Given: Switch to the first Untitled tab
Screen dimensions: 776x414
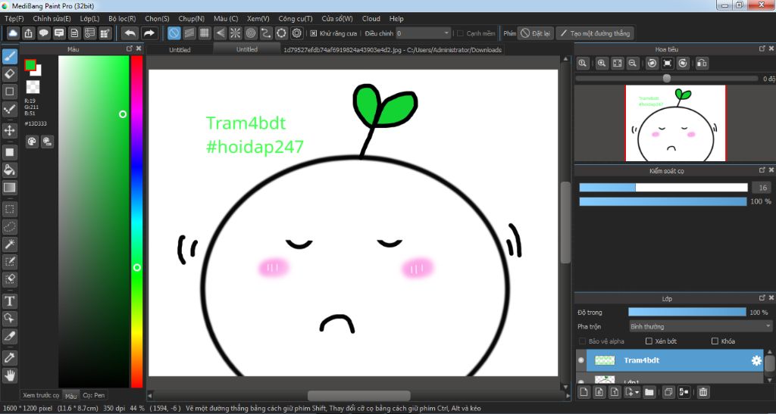Looking at the screenshot, I should click(180, 49).
